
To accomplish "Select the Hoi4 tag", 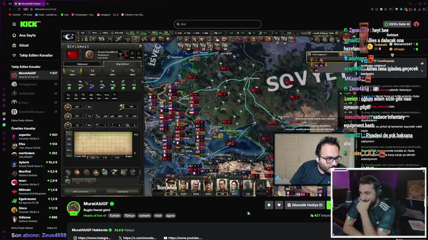I will pos(158,216).
